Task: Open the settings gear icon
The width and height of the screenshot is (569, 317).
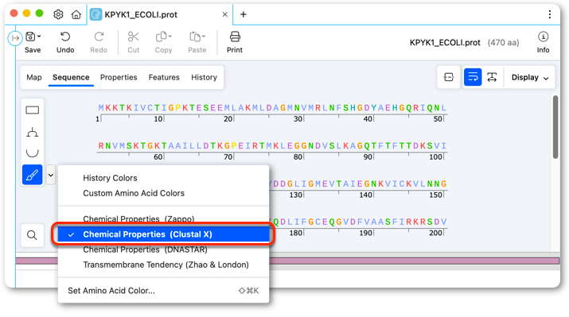Action: pos(58,14)
